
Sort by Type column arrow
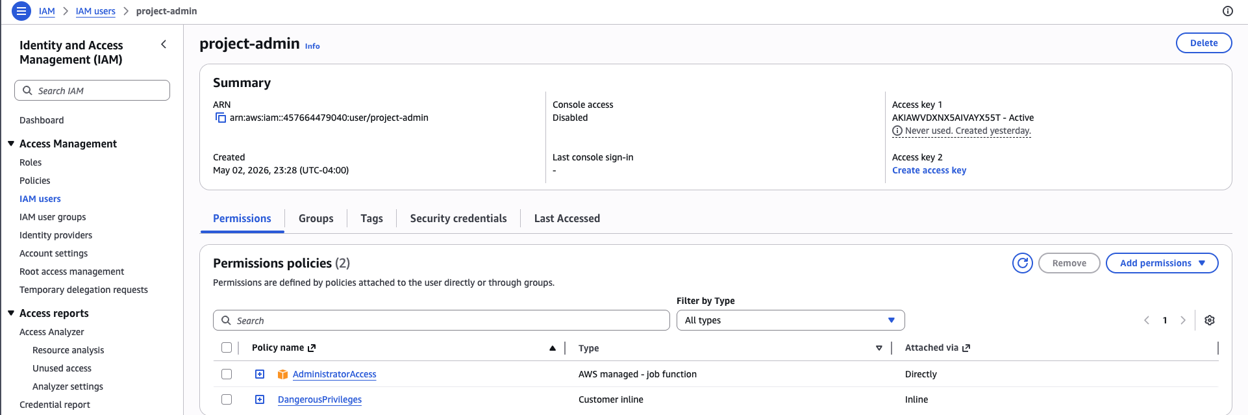[879, 348]
